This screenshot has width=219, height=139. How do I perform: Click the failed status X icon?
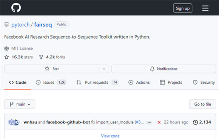pyautogui.click(x=159, y=122)
